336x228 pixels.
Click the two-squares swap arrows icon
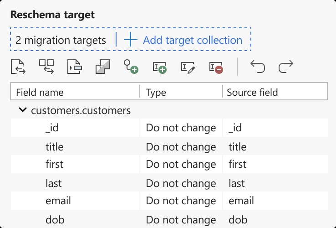coord(46,67)
